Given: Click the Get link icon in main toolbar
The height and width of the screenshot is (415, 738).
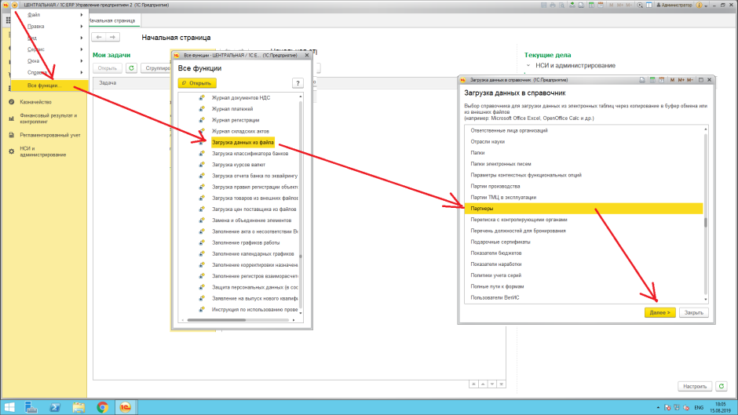Looking at the screenshot, I should (572, 5).
